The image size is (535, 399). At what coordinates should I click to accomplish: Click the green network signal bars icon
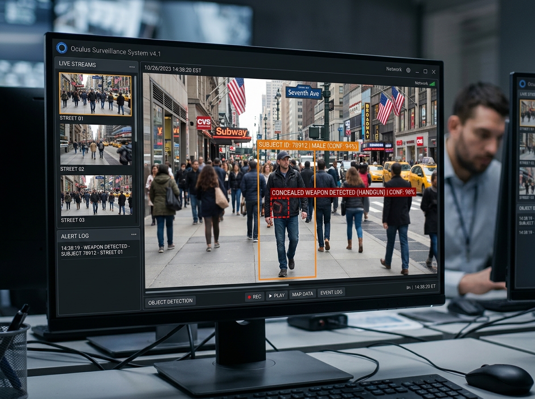tap(432, 83)
